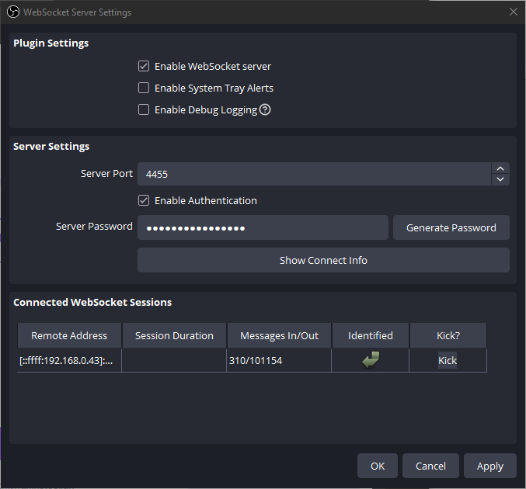Click the Session Duration column header
The width and height of the screenshot is (526, 489).
(x=174, y=335)
